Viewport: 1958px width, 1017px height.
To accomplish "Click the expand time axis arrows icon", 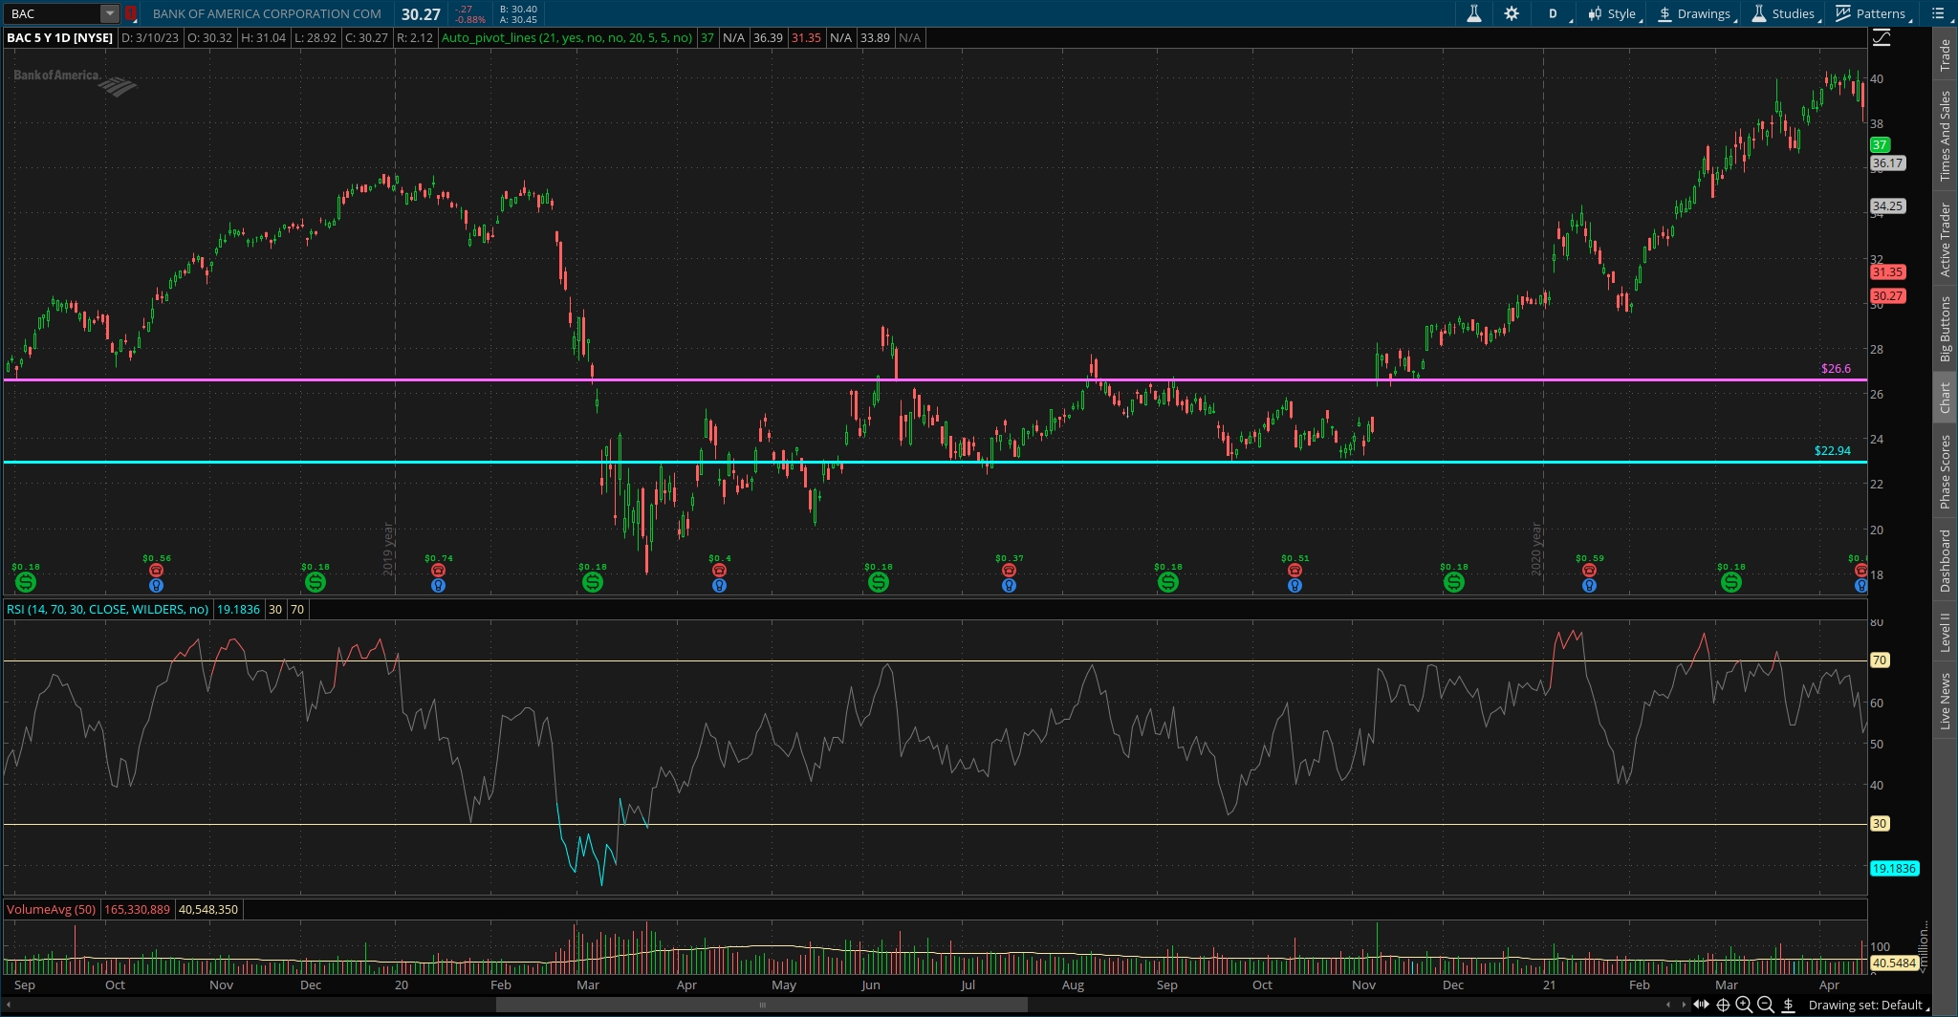I will pyautogui.click(x=1702, y=1005).
